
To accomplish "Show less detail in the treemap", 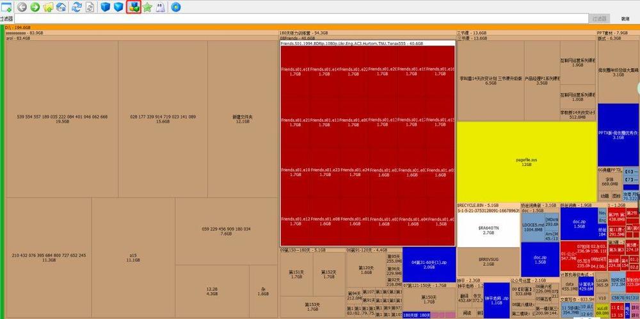I will coord(105,7).
